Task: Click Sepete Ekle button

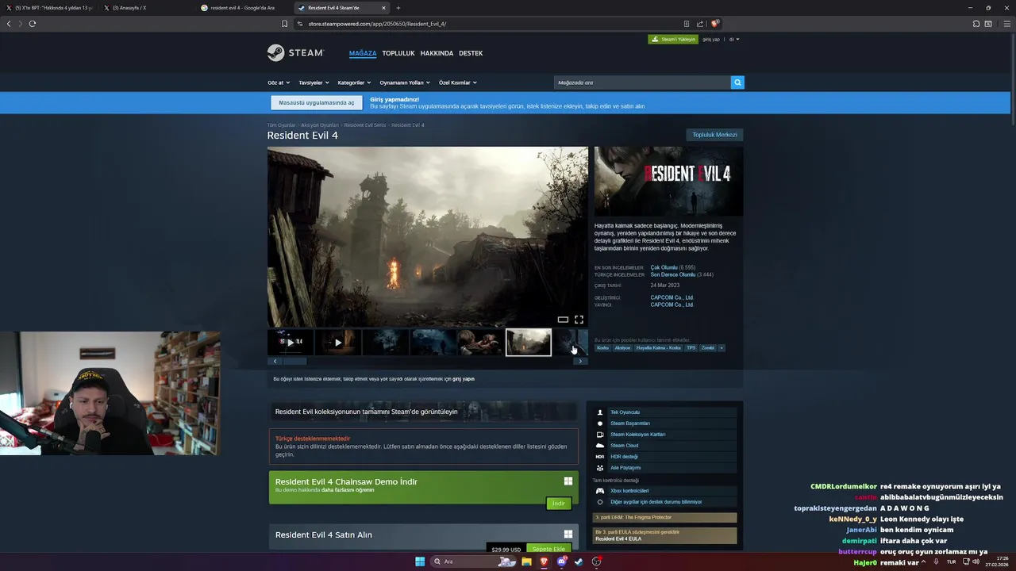Action: point(548,549)
